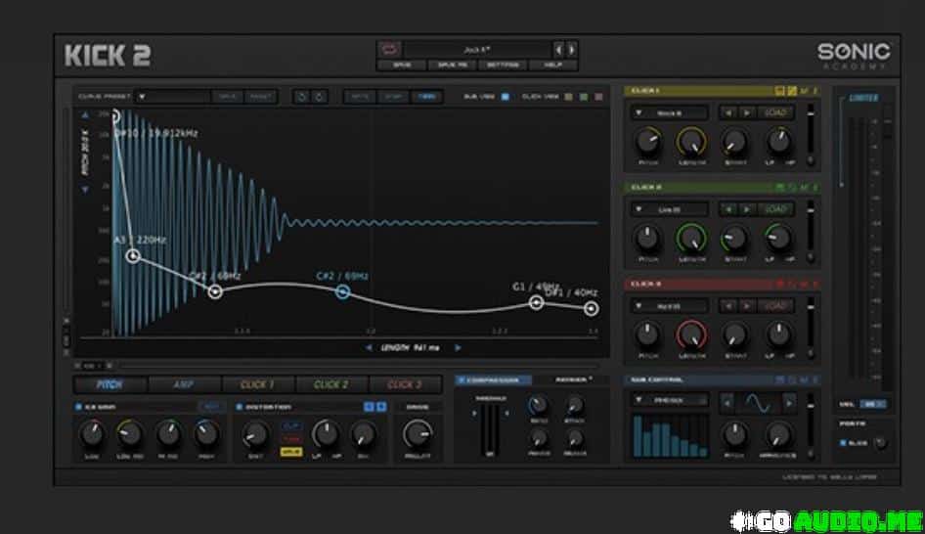Screen dimensions: 925x534
Task: Open the Click 2 sample dropdown
Action: pyautogui.click(x=669, y=209)
